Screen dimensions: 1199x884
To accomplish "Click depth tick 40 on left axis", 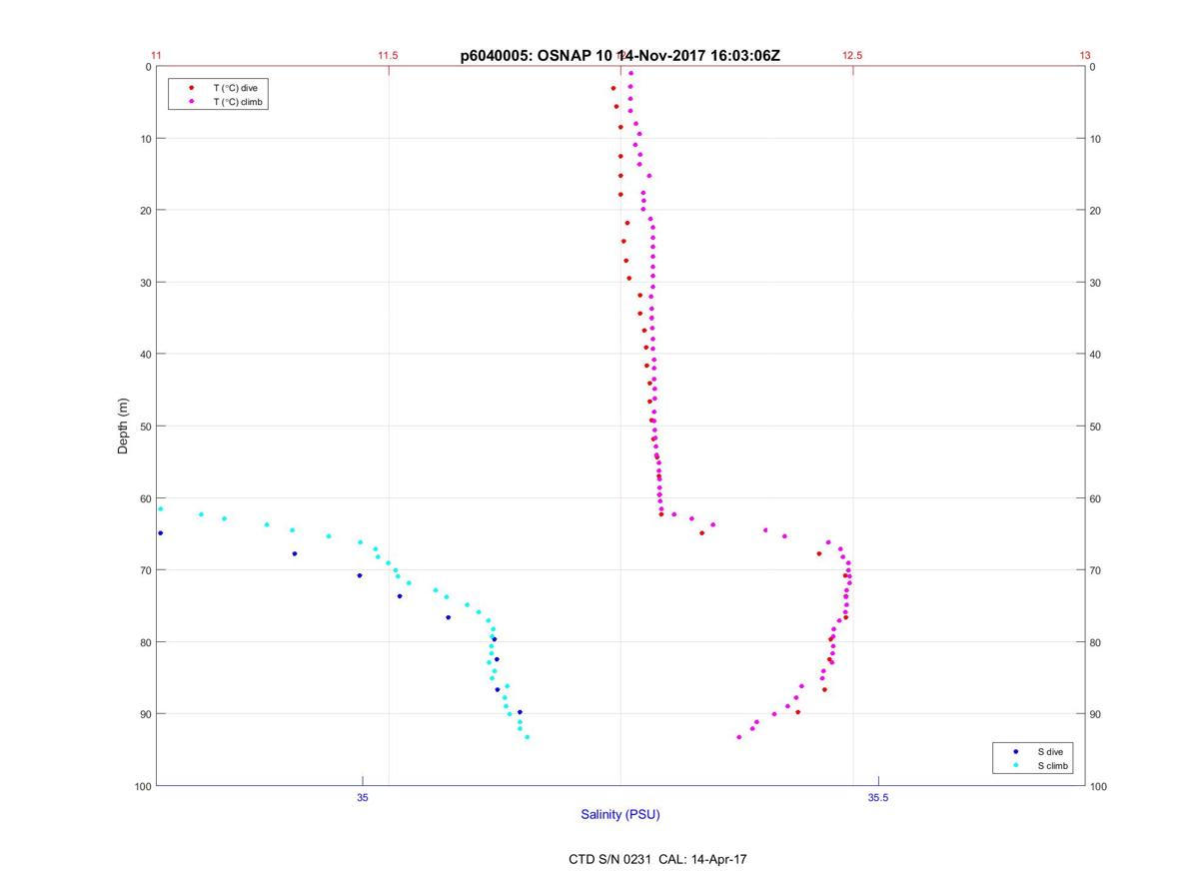I will pyautogui.click(x=145, y=355).
